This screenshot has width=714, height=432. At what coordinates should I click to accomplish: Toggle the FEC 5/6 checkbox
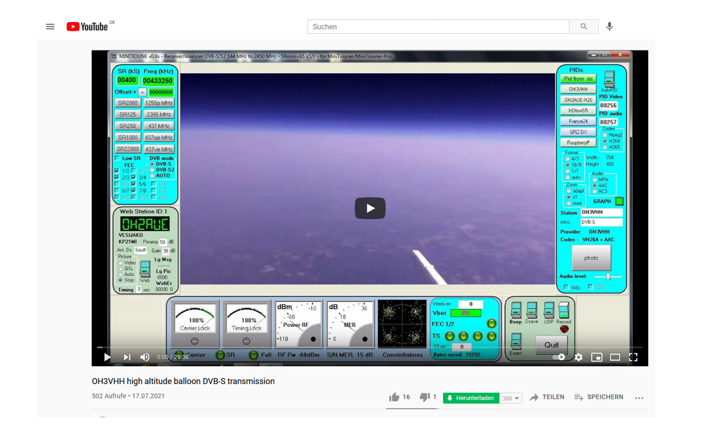[x=134, y=184]
